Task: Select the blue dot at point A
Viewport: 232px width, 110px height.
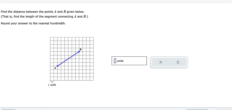Action: click(x=57, y=66)
